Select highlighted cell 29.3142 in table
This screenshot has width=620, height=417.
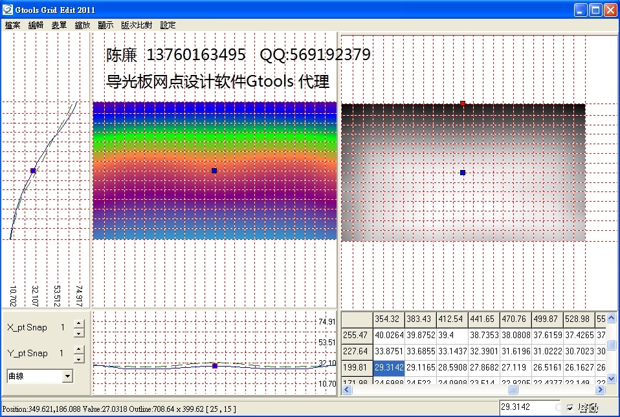tap(389, 368)
